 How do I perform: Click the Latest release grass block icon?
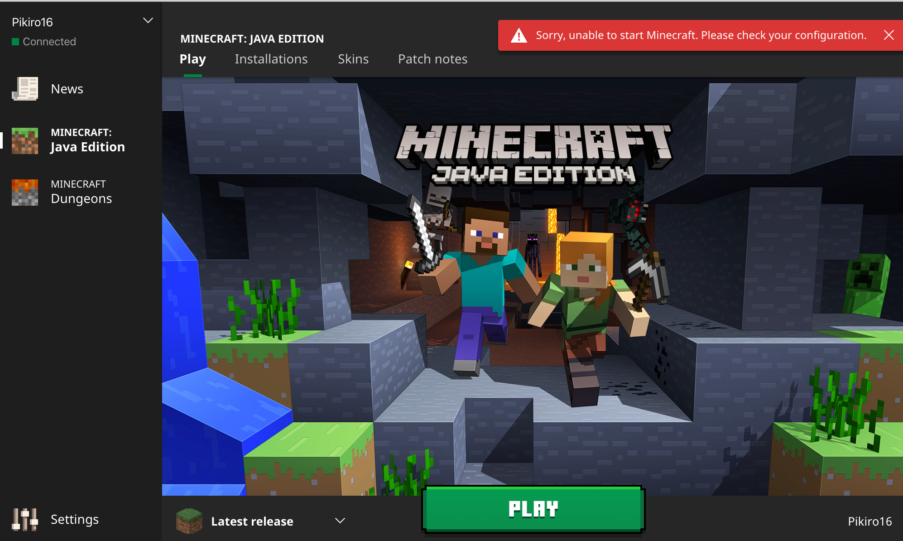tap(189, 521)
